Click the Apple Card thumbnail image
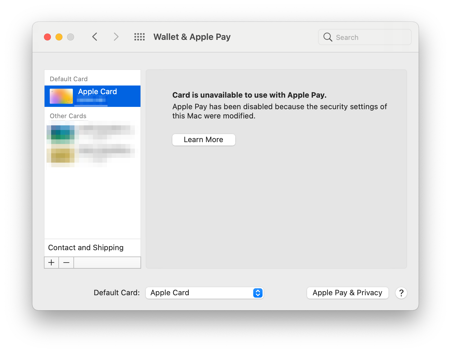This screenshot has height=353, width=451. tap(61, 96)
